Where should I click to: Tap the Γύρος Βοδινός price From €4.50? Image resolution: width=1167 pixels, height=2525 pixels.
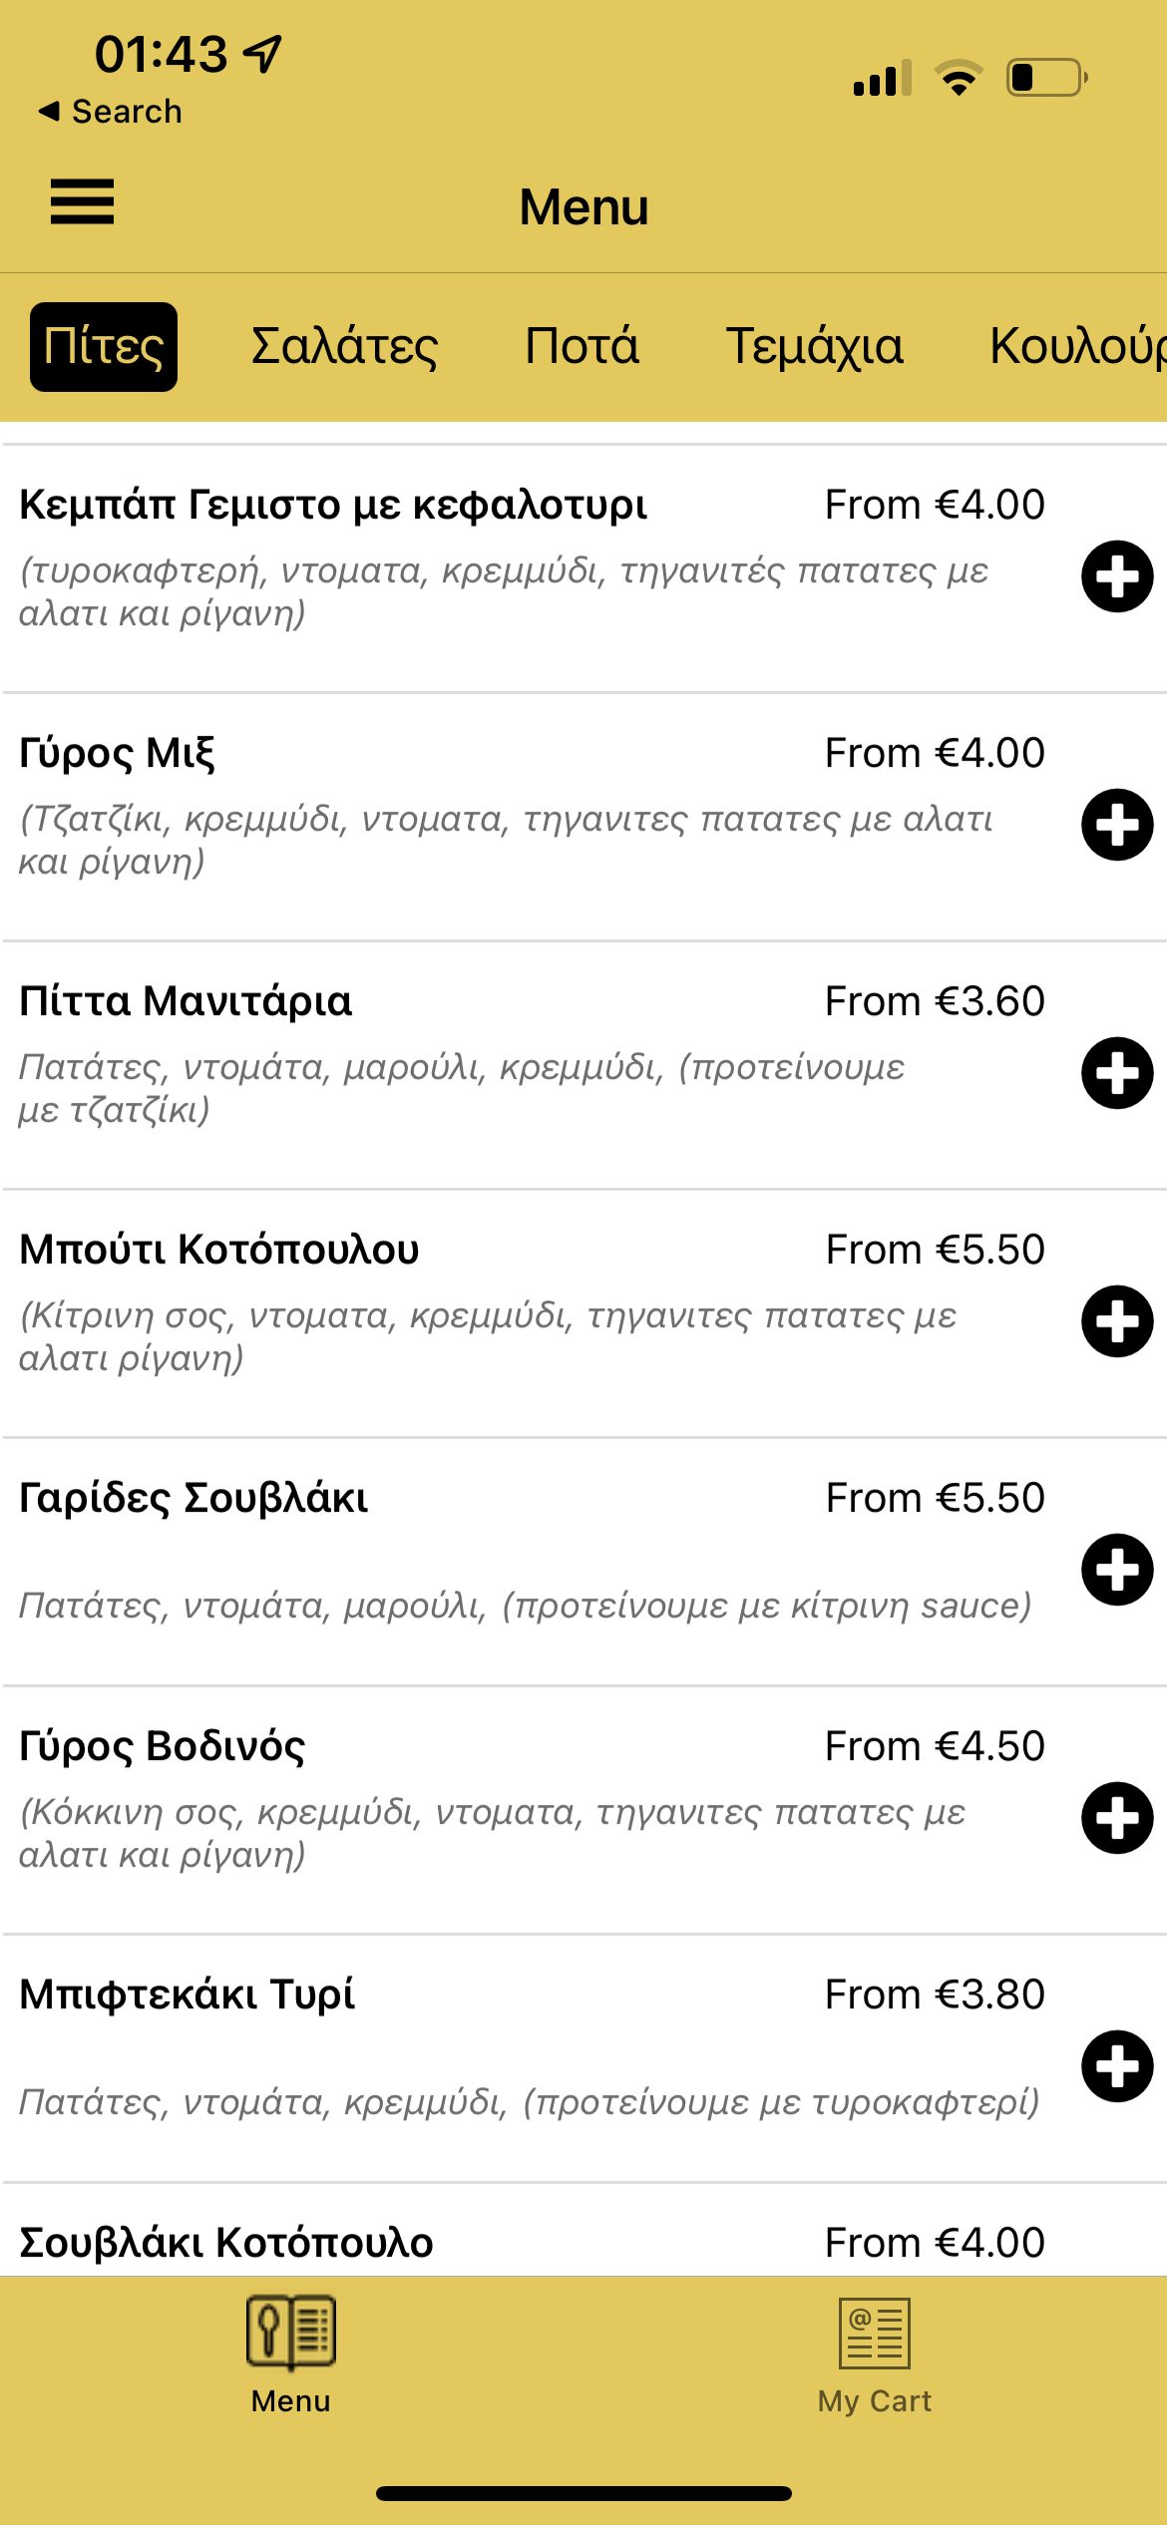(935, 1746)
